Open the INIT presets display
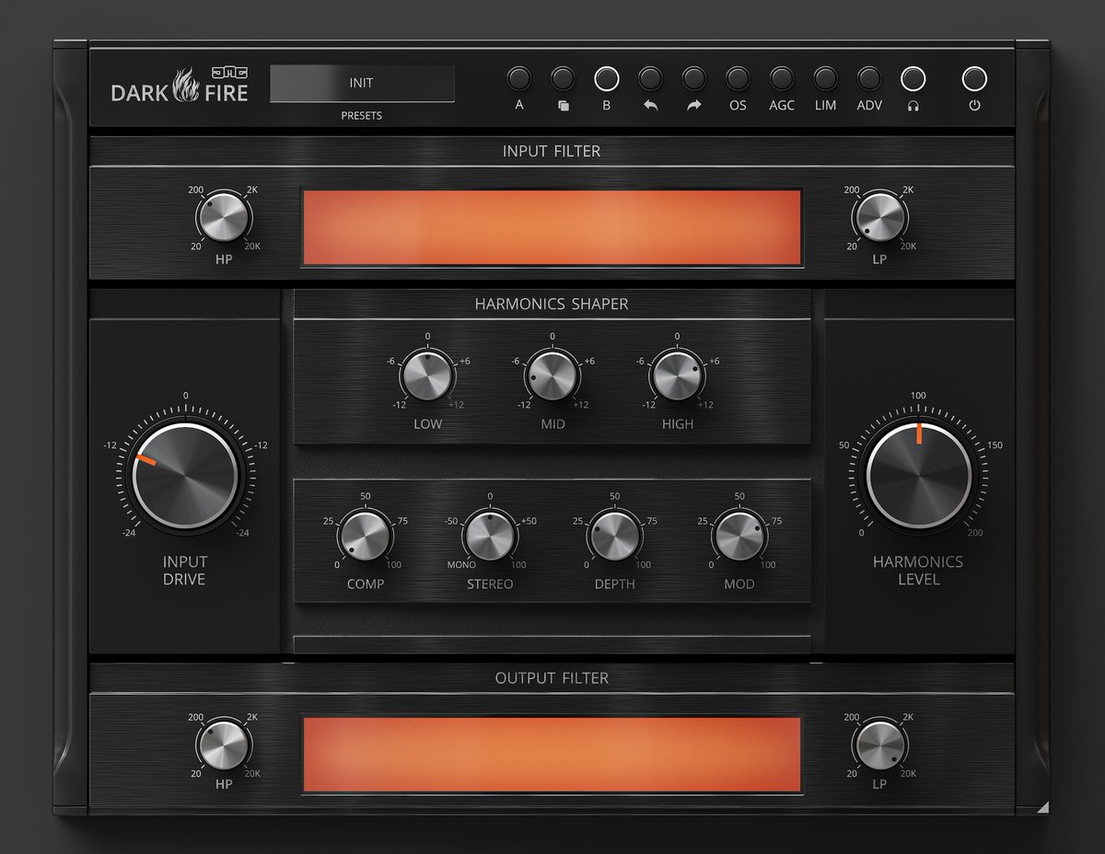Screen dimensions: 1105x854 (x=362, y=83)
